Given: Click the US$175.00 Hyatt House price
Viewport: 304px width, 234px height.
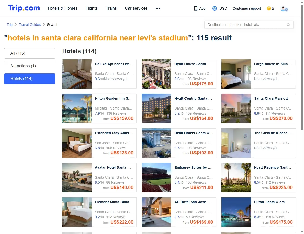Looking at the screenshot, I should 202,84.
